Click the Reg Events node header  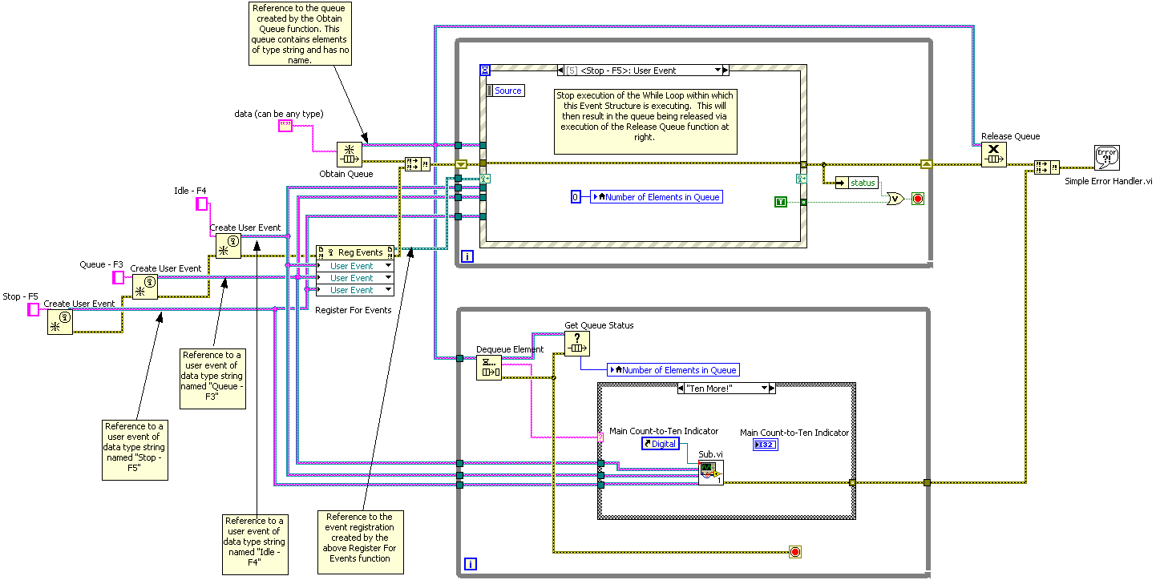click(x=356, y=252)
